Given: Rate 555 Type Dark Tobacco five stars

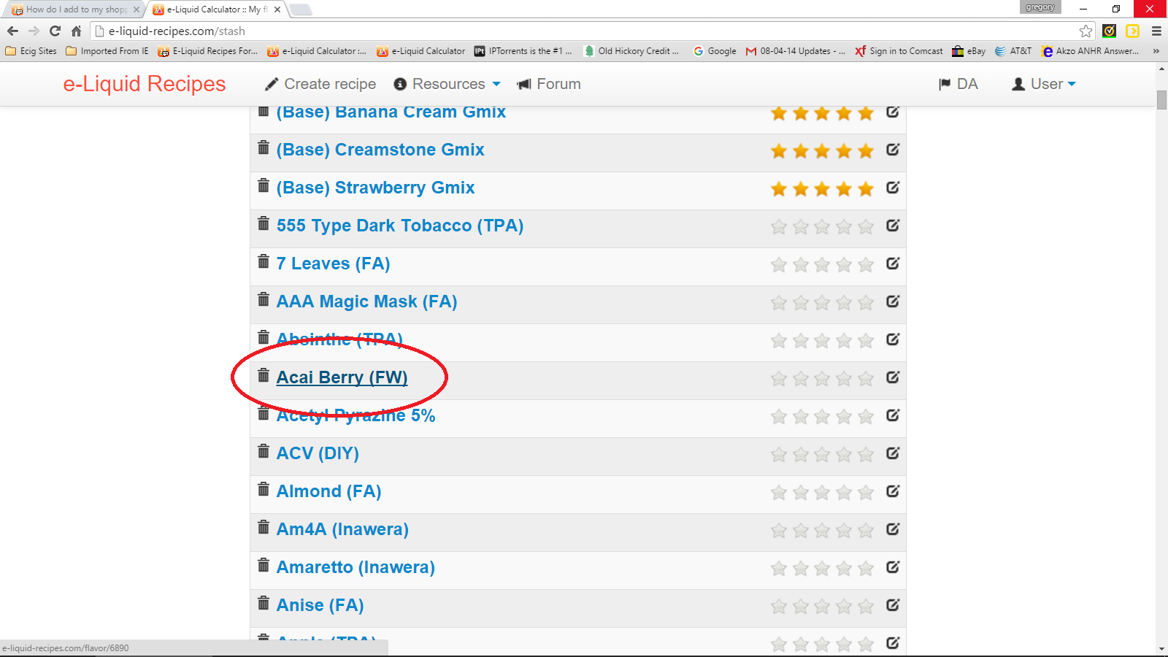Looking at the screenshot, I should point(866,227).
